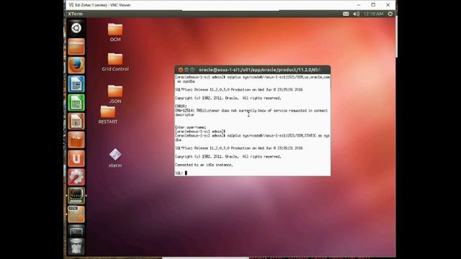Image resolution: width=461 pixels, height=259 pixels.
Task: Select the running XTerm launcher icon
Action: [x=76, y=196]
